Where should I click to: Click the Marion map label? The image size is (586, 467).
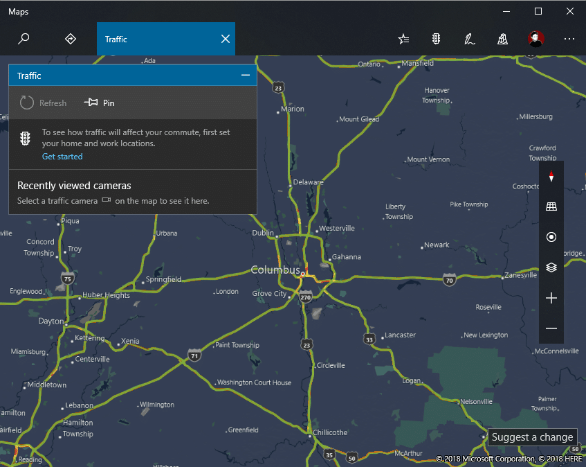point(292,109)
